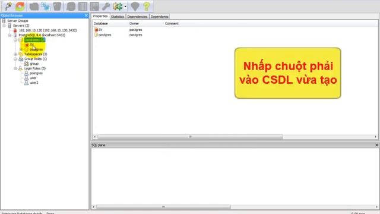The height and width of the screenshot is (214, 380).
Task: Click the View data grid icon
Action: (x=83, y=7)
